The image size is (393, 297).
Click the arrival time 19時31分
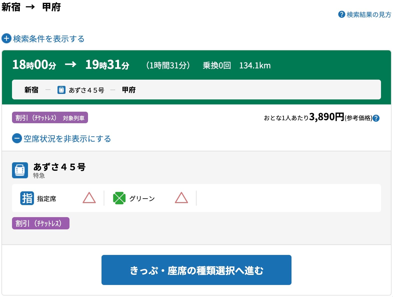tap(107, 65)
